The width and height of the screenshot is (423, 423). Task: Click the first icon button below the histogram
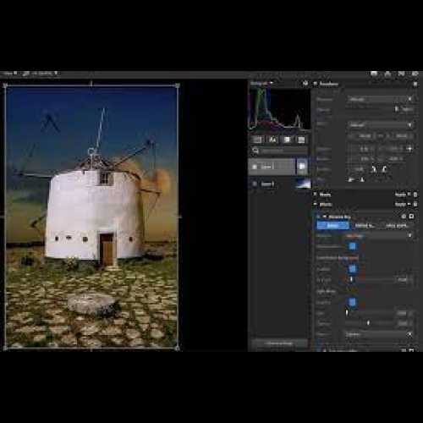click(x=258, y=140)
